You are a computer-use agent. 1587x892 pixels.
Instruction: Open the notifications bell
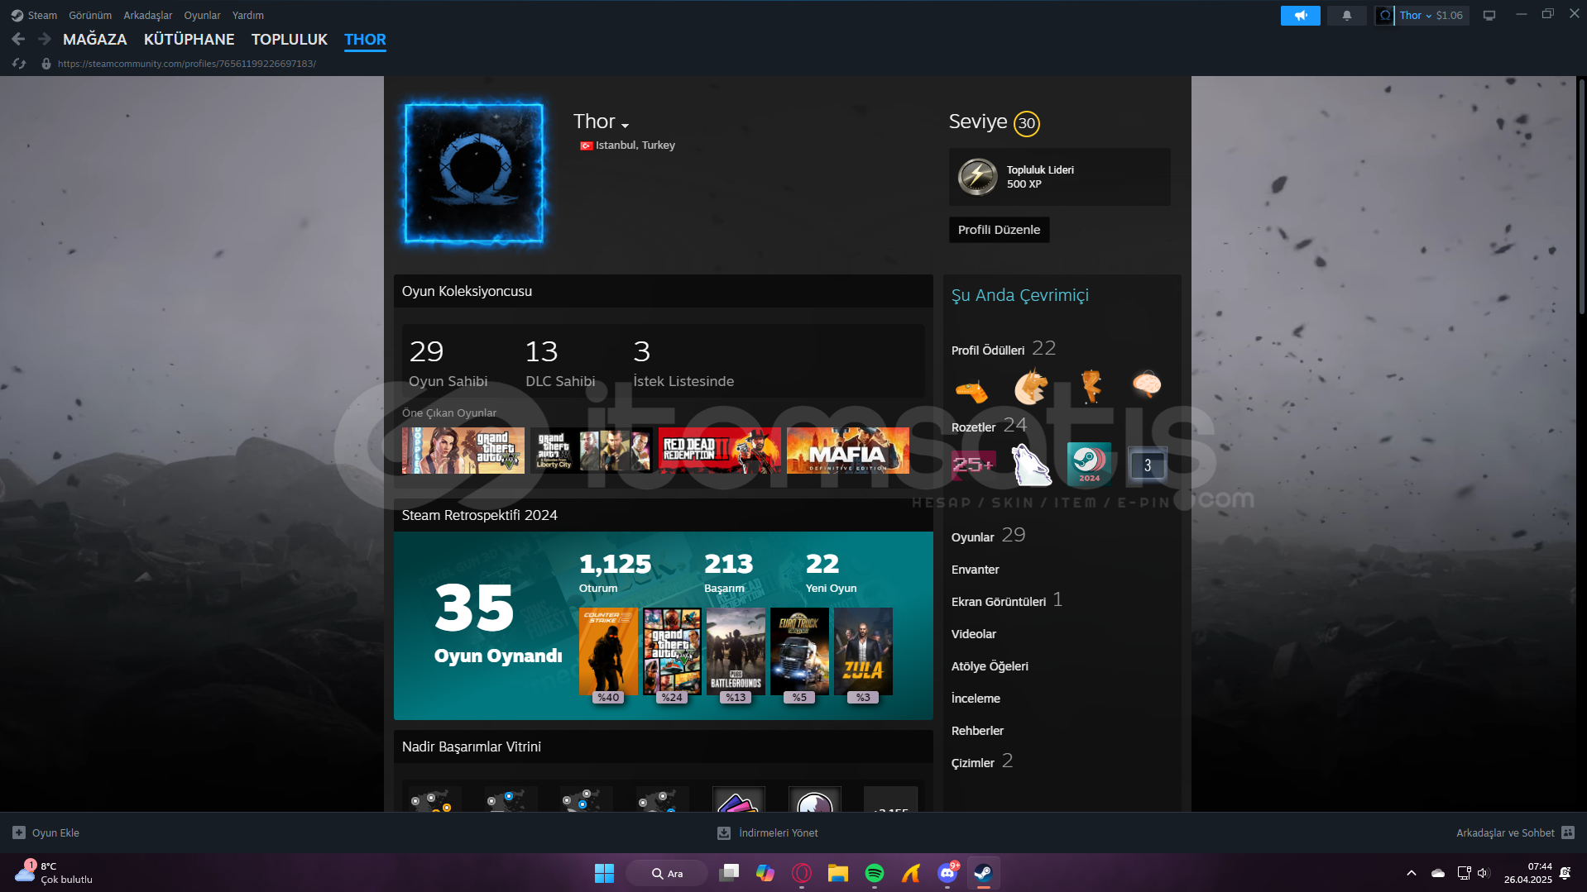point(1346,15)
